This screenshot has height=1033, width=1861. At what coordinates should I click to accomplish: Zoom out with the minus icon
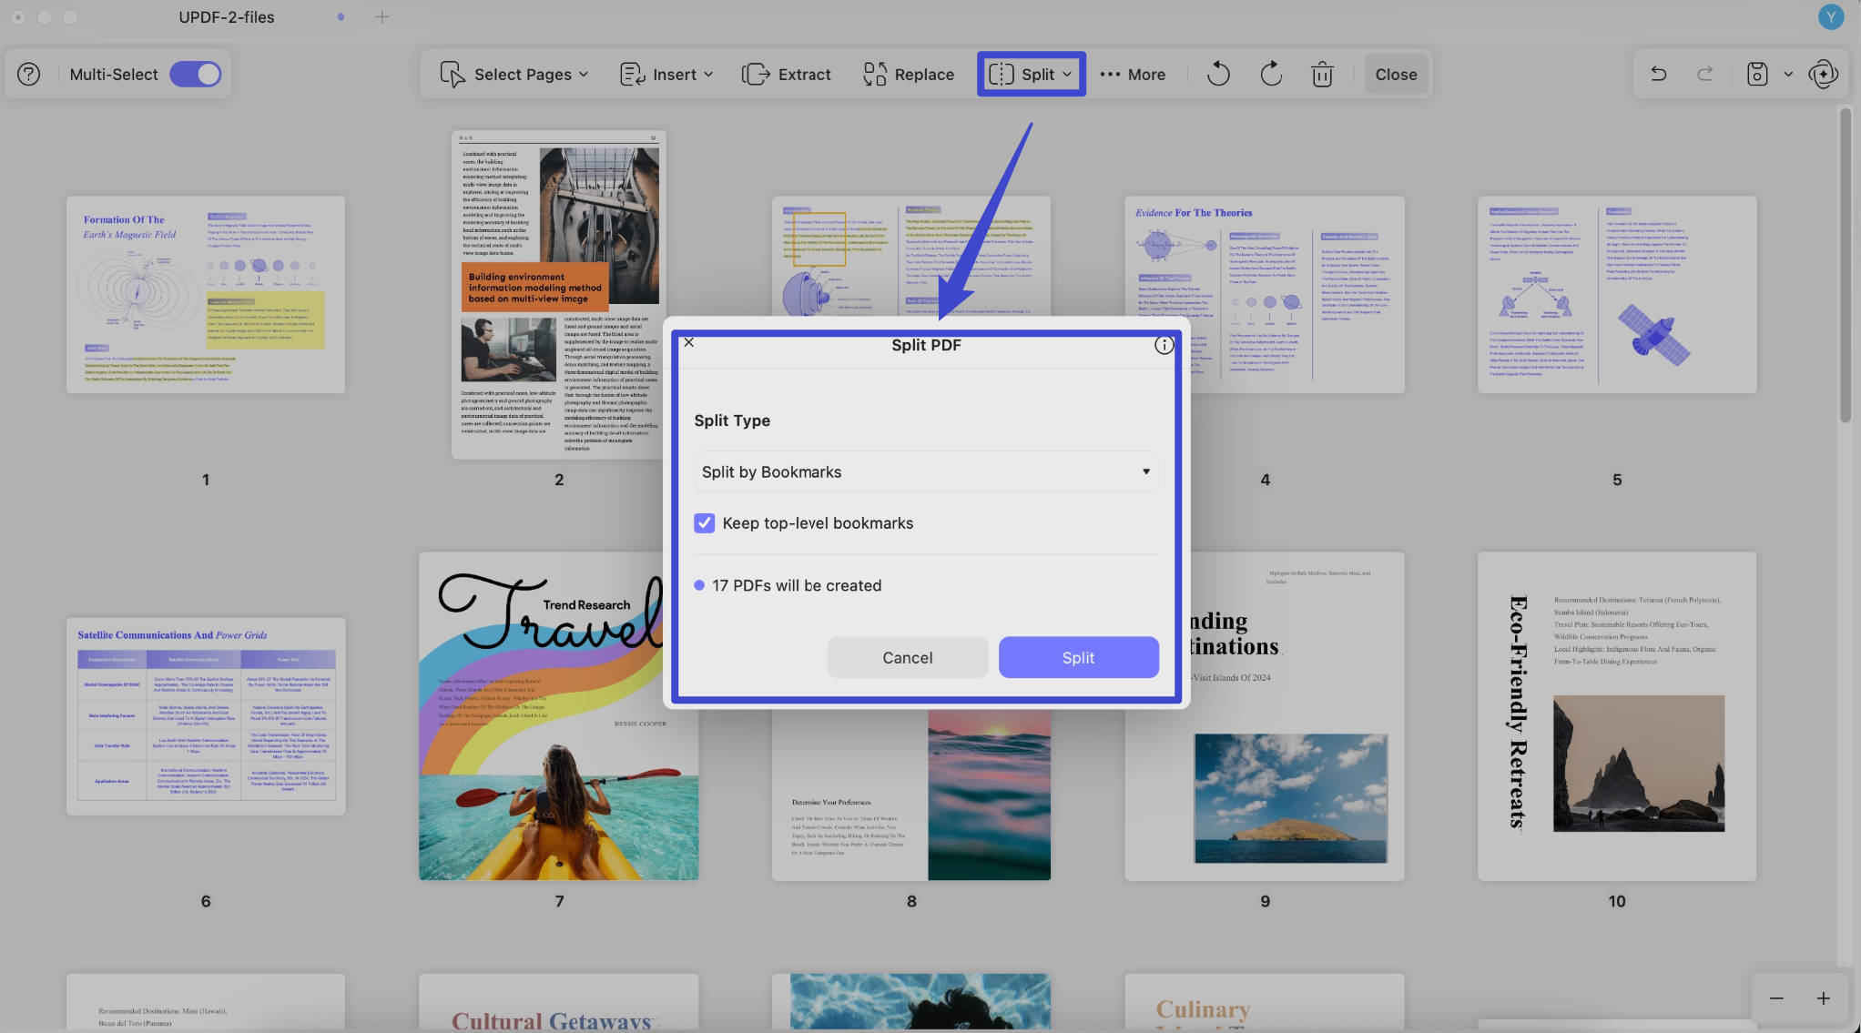pyautogui.click(x=1776, y=998)
